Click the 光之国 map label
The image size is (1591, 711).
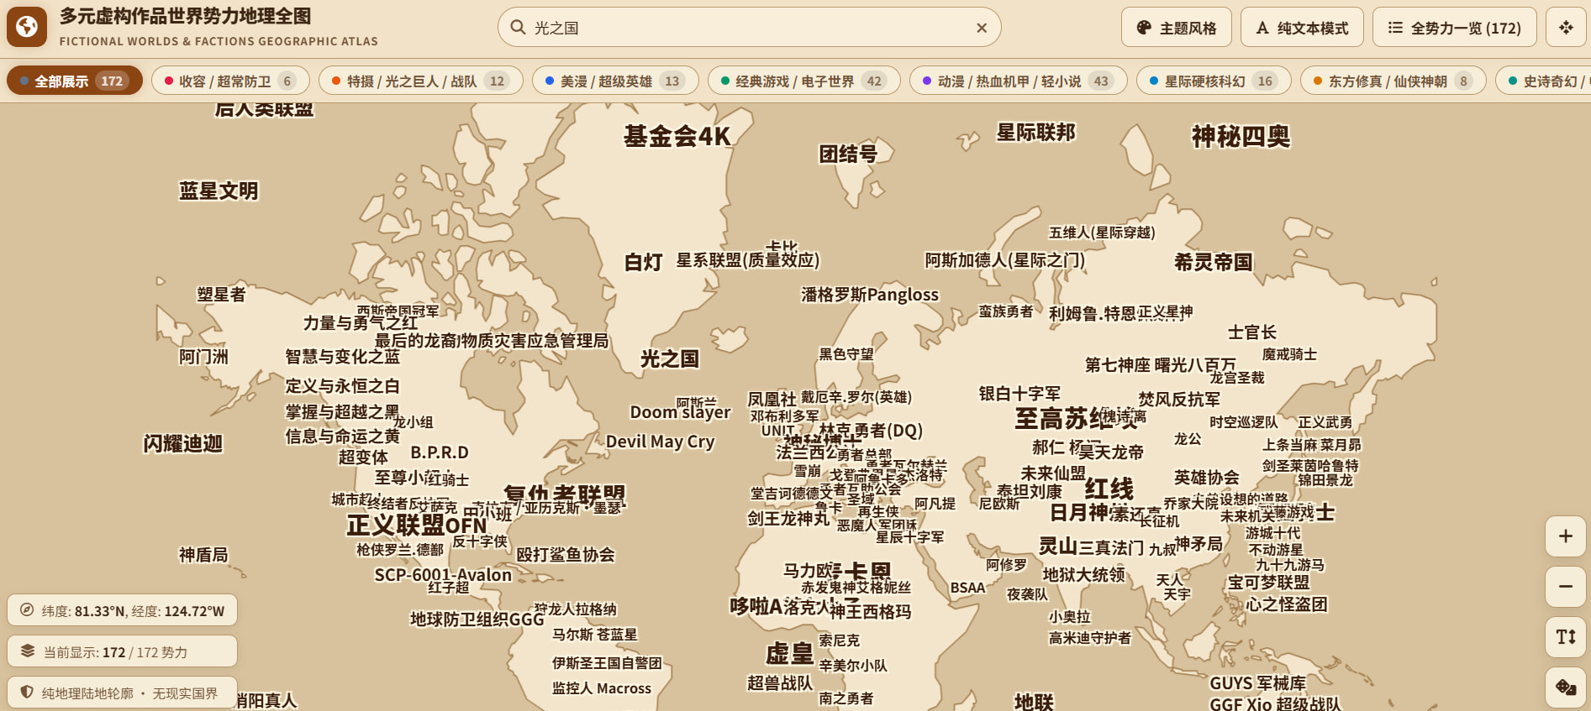(x=670, y=359)
